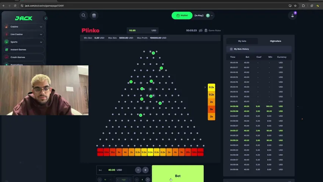This screenshot has height=182, width=323.
Task: Click the 00:03:23 session timer
Action: pyautogui.click(x=191, y=31)
